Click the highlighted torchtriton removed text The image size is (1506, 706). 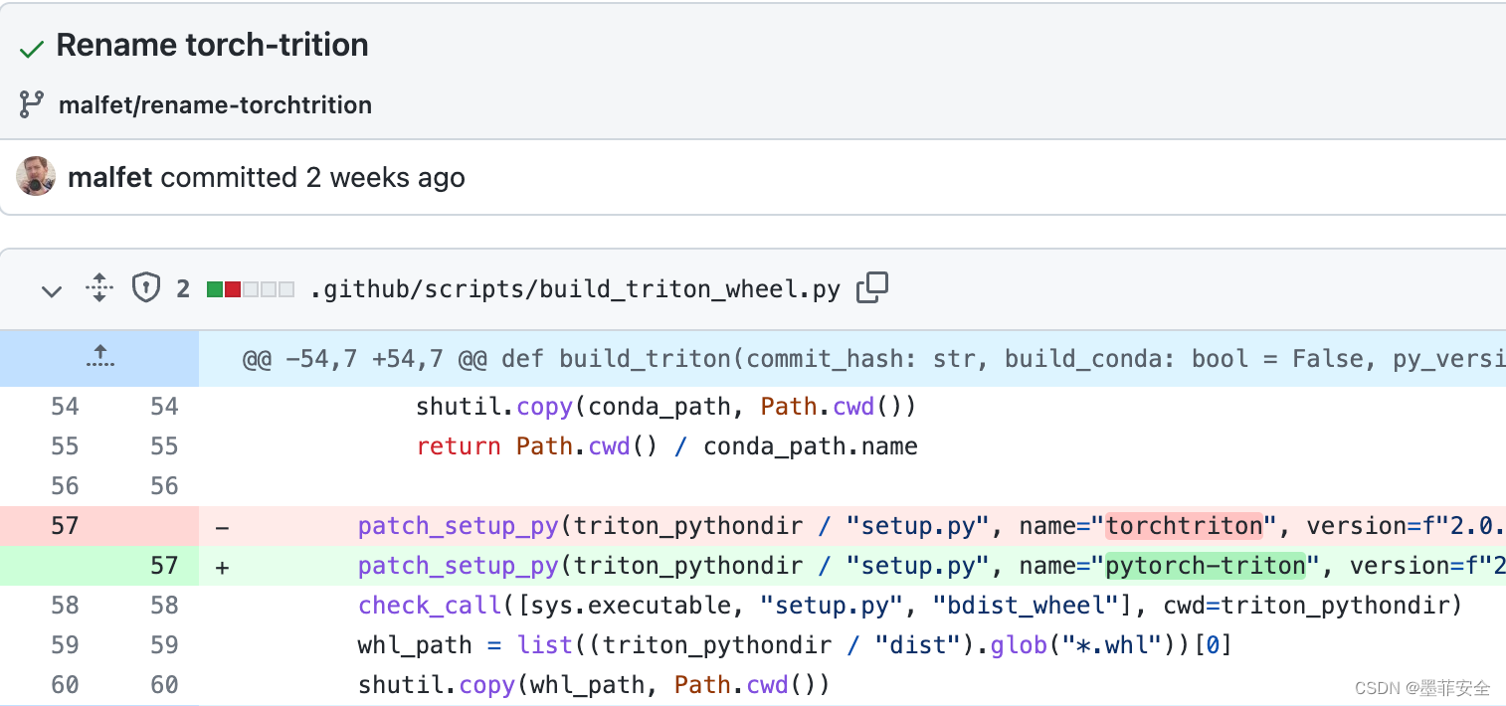pyautogui.click(x=1184, y=526)
